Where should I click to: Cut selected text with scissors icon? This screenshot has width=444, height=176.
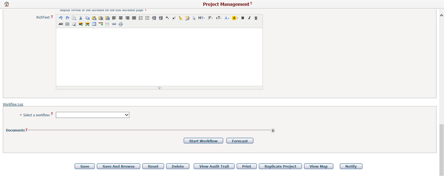click(x=81, y=18)
